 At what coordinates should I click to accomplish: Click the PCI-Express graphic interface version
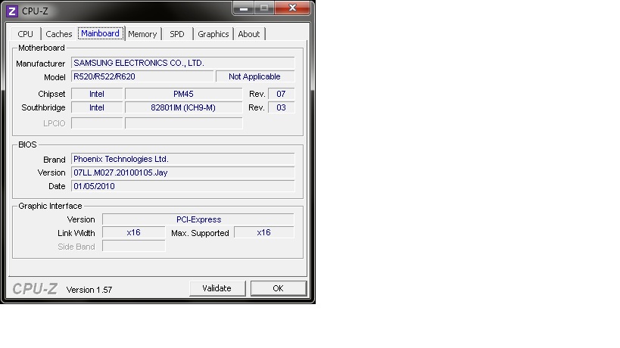(x=198, y=219)
